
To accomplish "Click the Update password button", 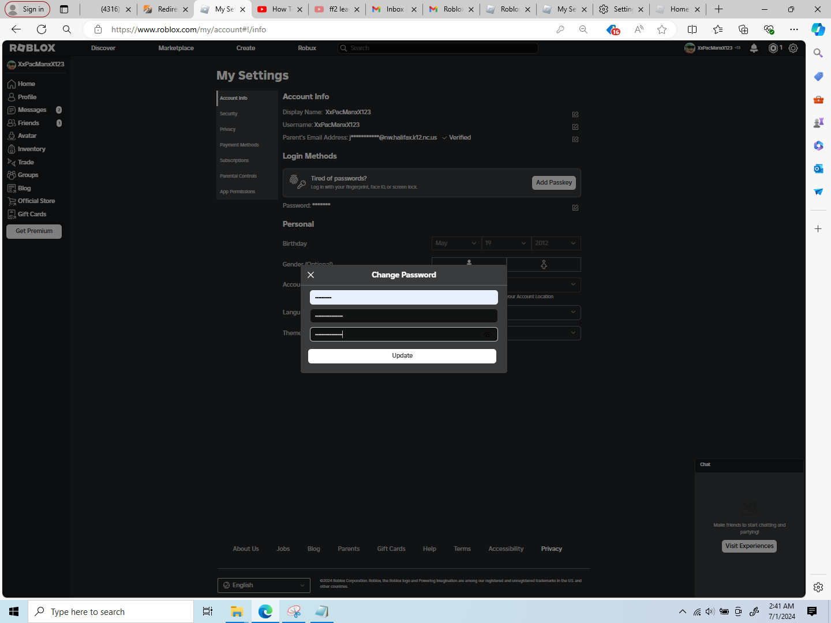I will coord(402,356).
